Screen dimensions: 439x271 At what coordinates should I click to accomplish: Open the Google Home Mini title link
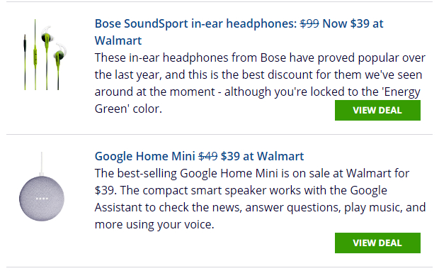pyautogui.click(x=199, y=156)
